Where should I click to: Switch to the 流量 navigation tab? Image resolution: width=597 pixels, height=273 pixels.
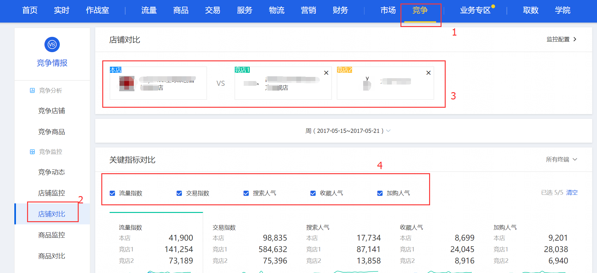(149, 10)
